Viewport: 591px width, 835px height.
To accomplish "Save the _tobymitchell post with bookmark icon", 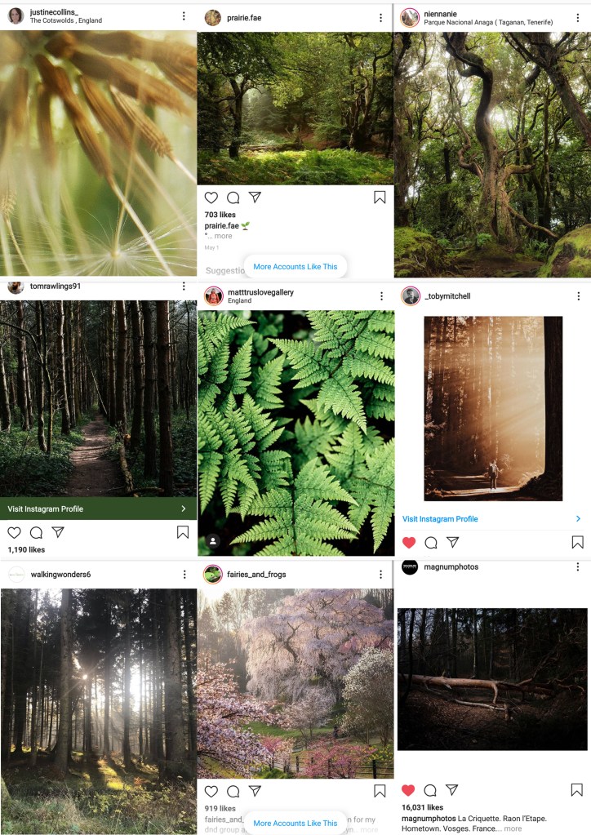I will (578, 542).
